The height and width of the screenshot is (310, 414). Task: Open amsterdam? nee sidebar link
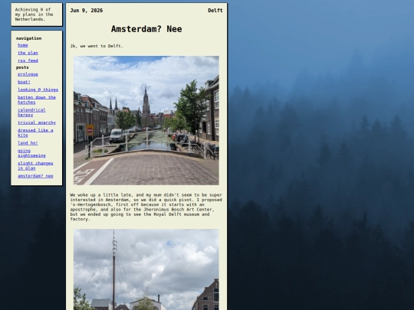pos(35,176)
